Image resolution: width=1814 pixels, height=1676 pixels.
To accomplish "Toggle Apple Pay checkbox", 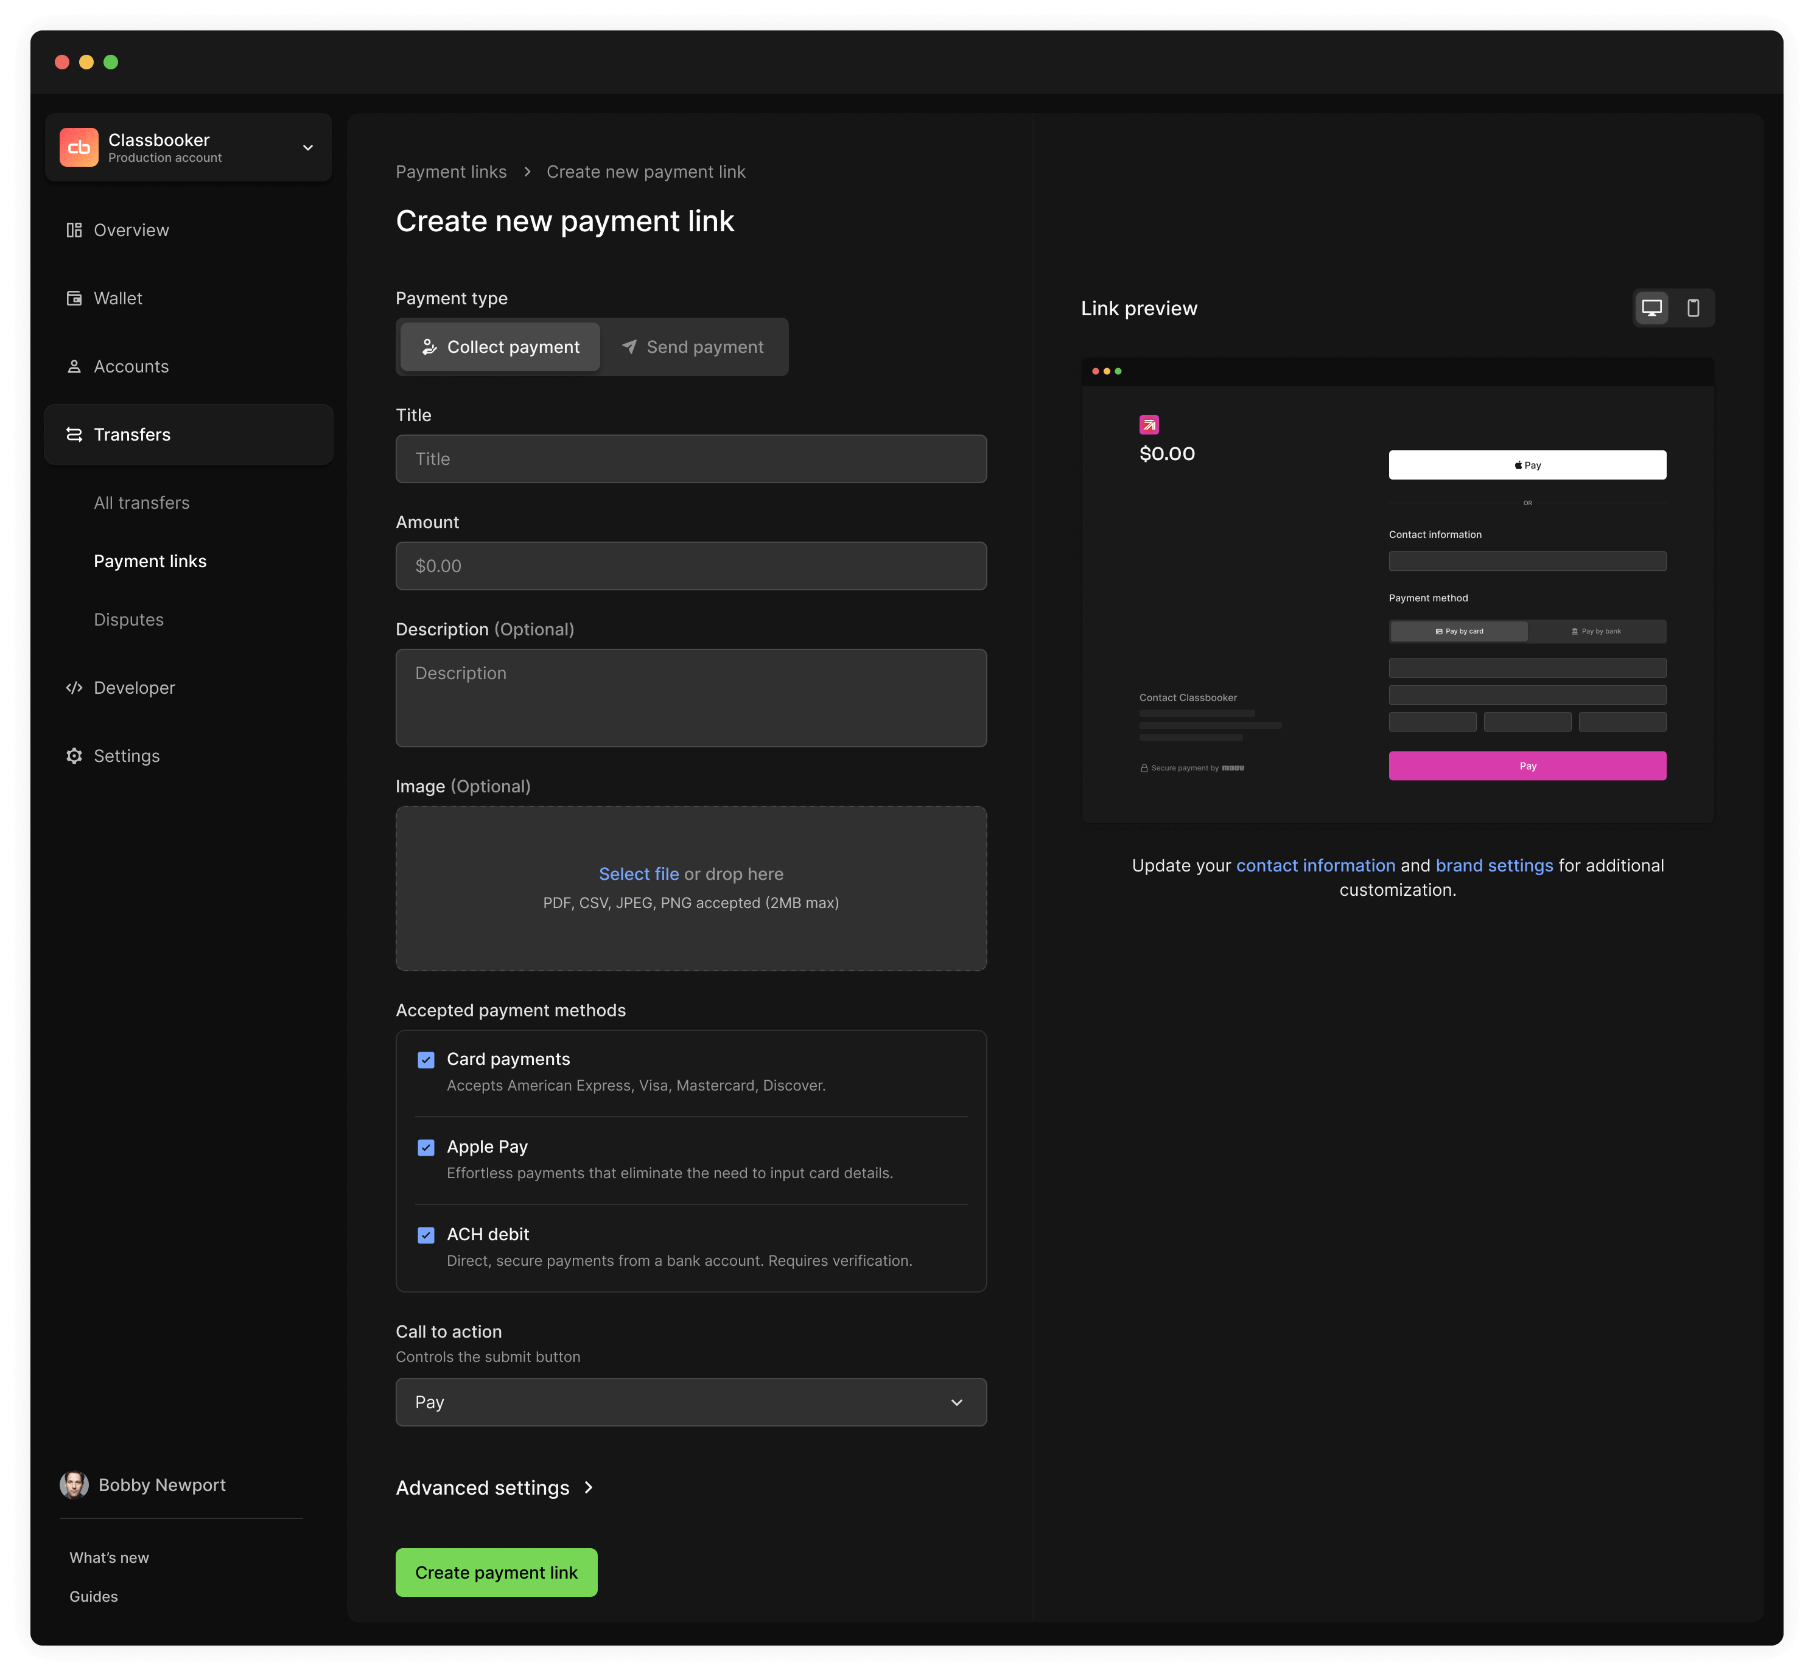I will click(x=425, y=1147).
